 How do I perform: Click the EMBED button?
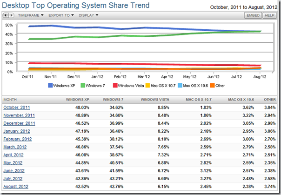(253, 15)
